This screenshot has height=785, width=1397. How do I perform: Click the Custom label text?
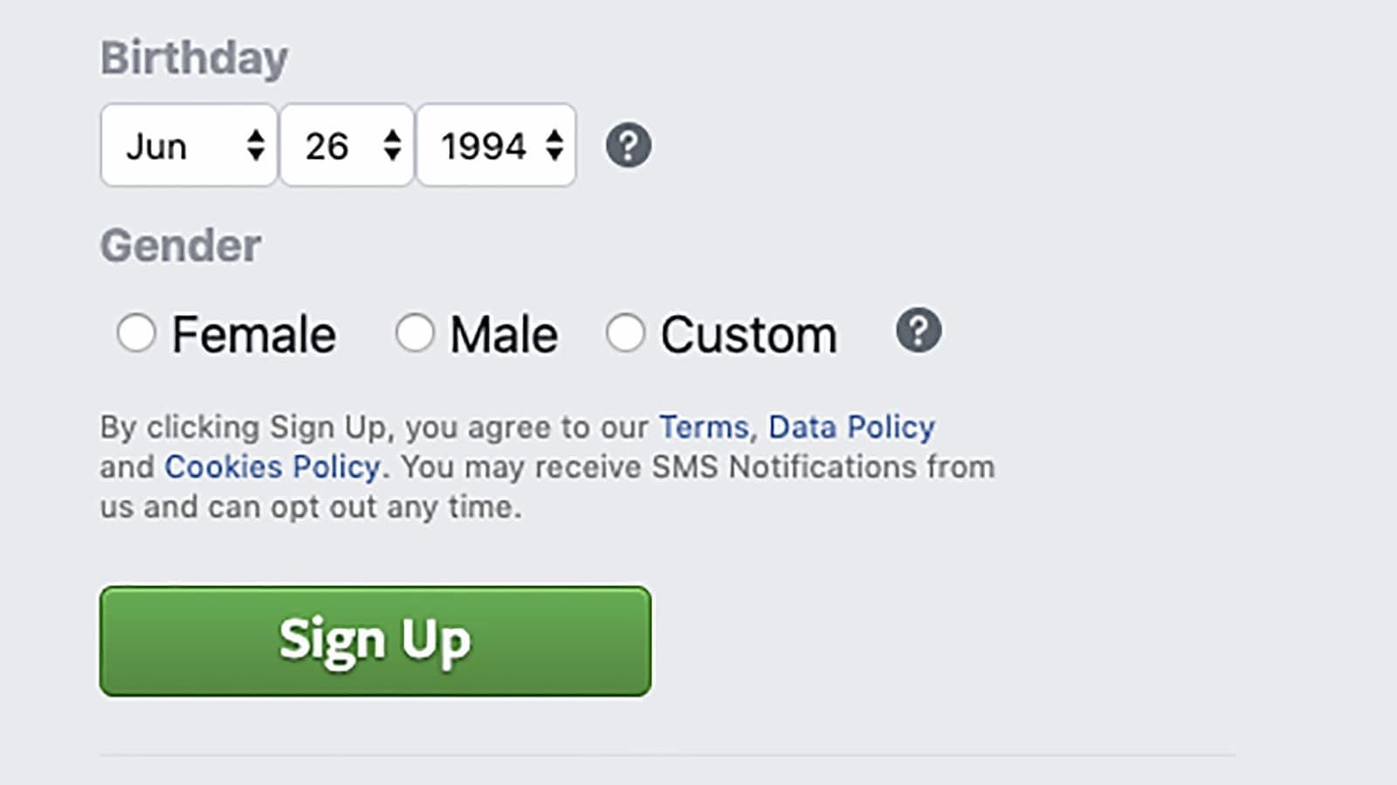pos(748,335)
